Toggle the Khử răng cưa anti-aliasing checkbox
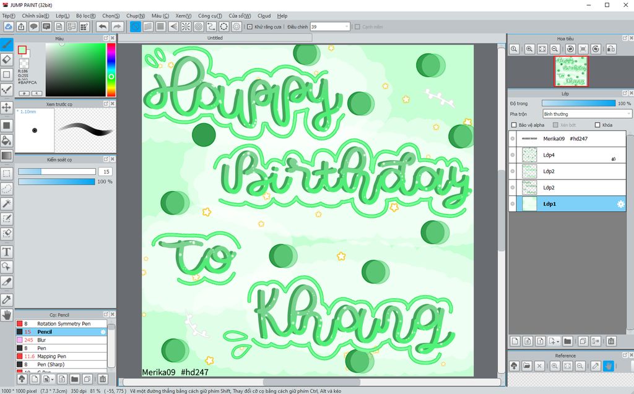 click(250, 27)
